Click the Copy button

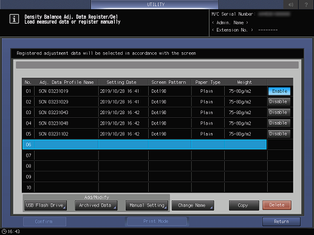pos(244,205)
